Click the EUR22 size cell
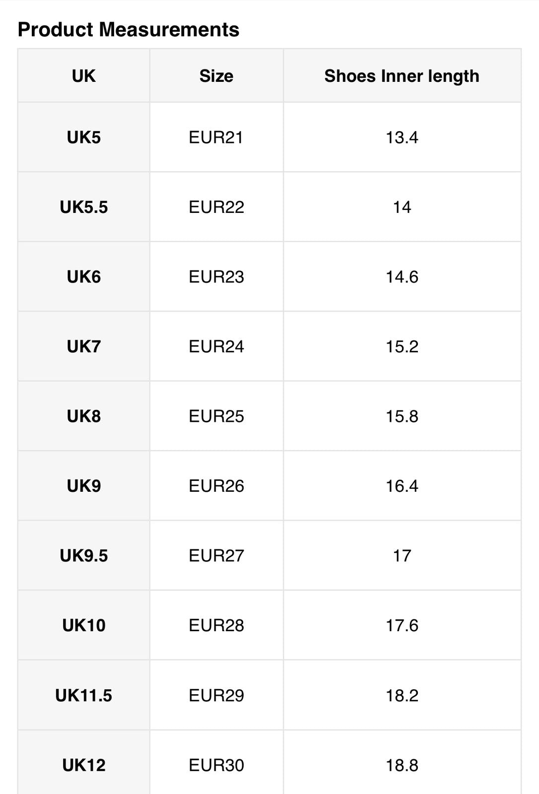 (216, 207)
